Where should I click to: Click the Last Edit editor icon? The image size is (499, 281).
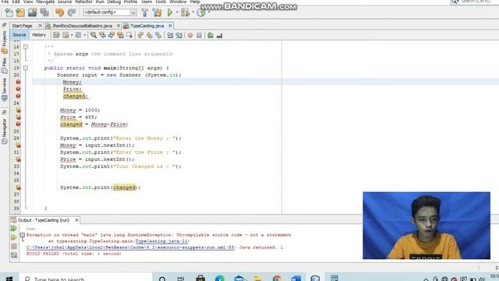(56, 35)
